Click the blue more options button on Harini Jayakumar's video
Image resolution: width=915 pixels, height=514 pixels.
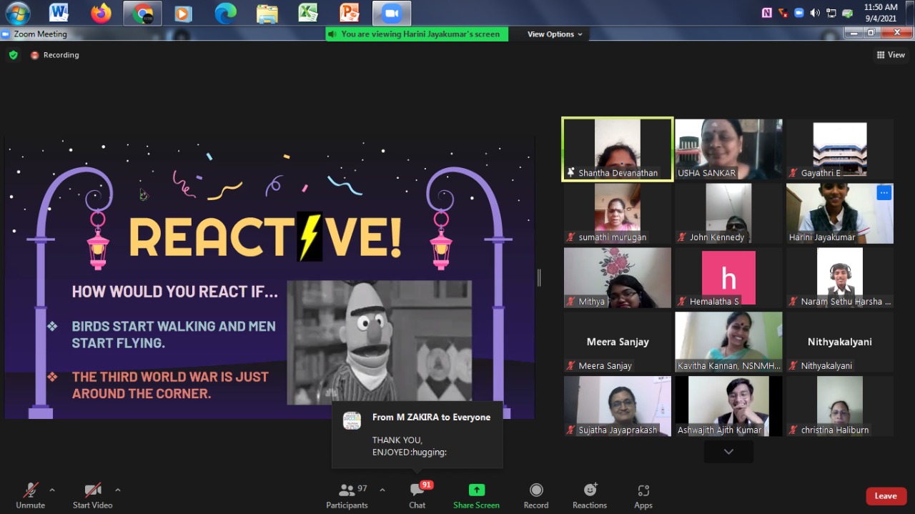tap(884, 192)
